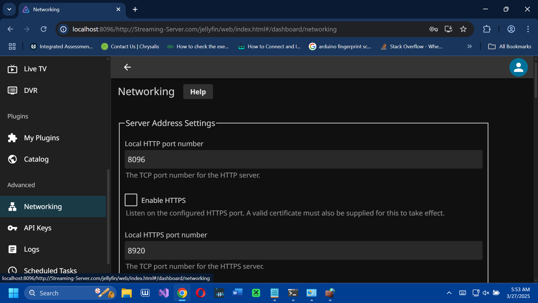The width and height of the screenshot is (538, 303).
Task: Expand the hidden bookmarks chevron
Action: pyautogui.click(x=470, y=47)
